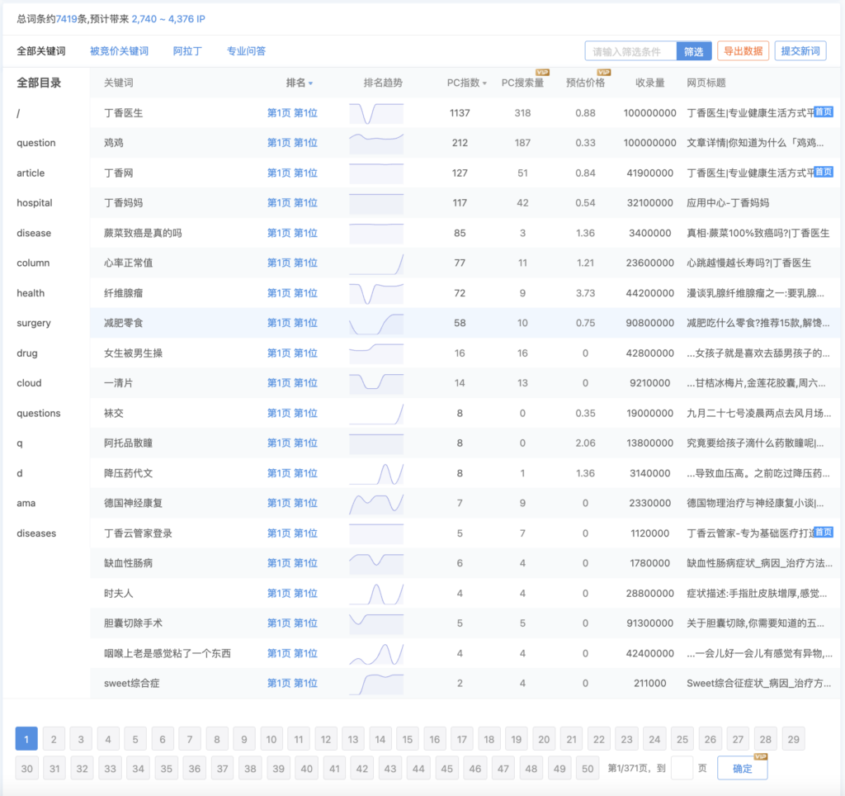Select the column directory
The image size is (845, 796).
33,263
